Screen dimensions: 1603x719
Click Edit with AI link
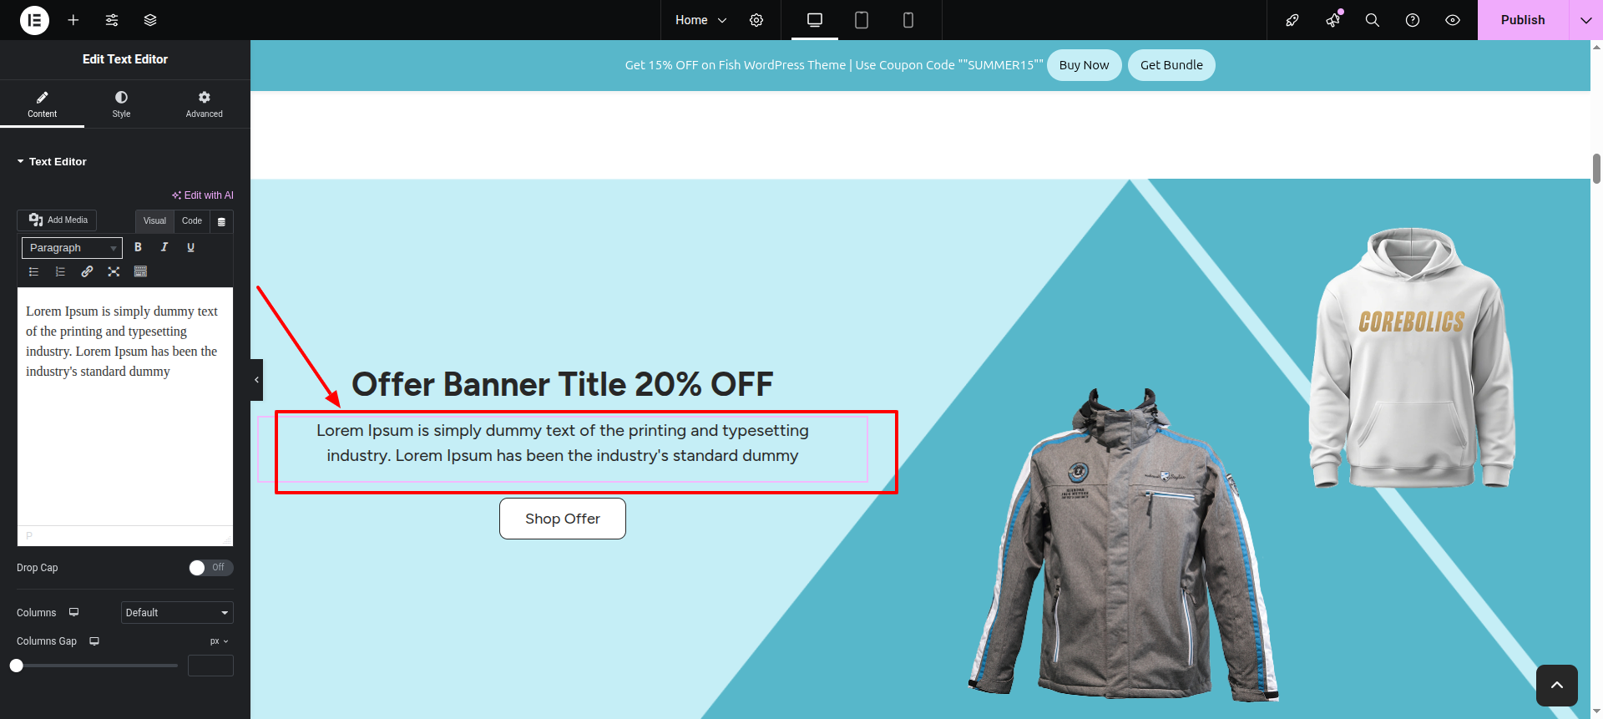click(203, 195)
